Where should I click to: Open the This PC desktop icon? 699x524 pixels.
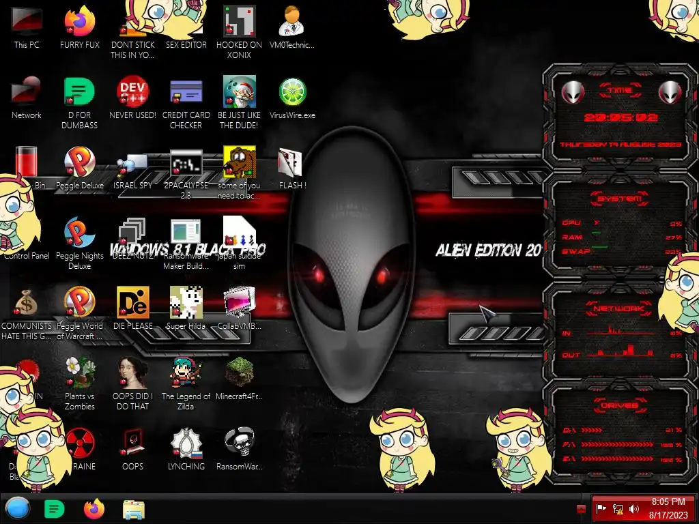[27, 27]
